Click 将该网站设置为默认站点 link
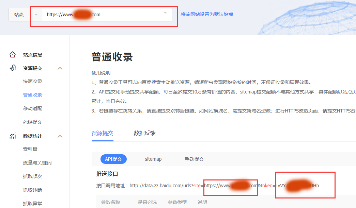 tap(207, 14)
